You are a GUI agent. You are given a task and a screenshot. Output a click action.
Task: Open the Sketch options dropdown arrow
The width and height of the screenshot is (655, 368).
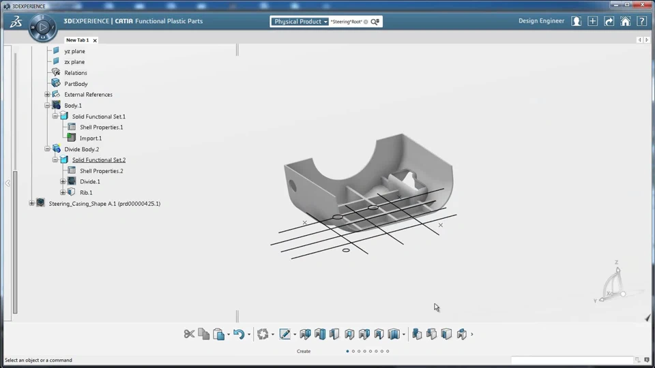(x=295, y=335)
